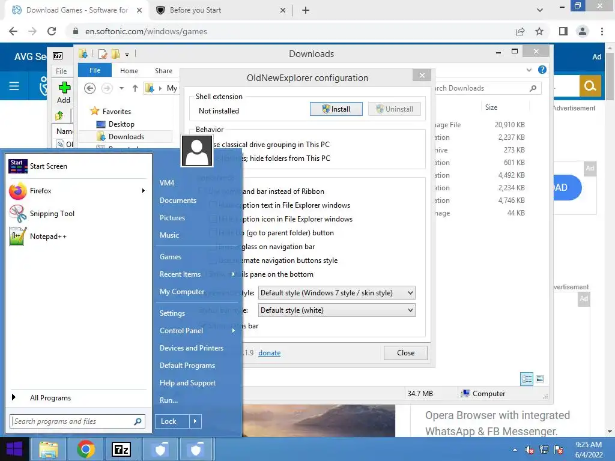Open the help icon in Downloads window
Viewport: 615px width, 461px height.
coord(542,70)
